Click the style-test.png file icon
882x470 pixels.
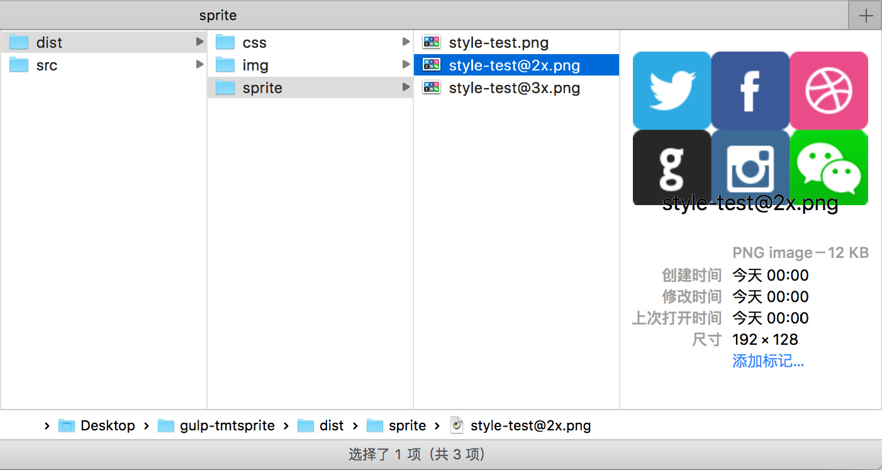[432, 42]
